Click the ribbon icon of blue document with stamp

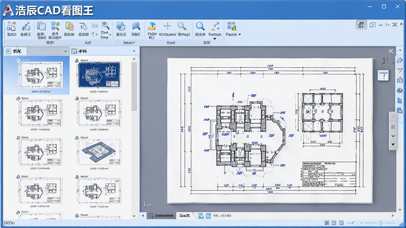point(121,27)
